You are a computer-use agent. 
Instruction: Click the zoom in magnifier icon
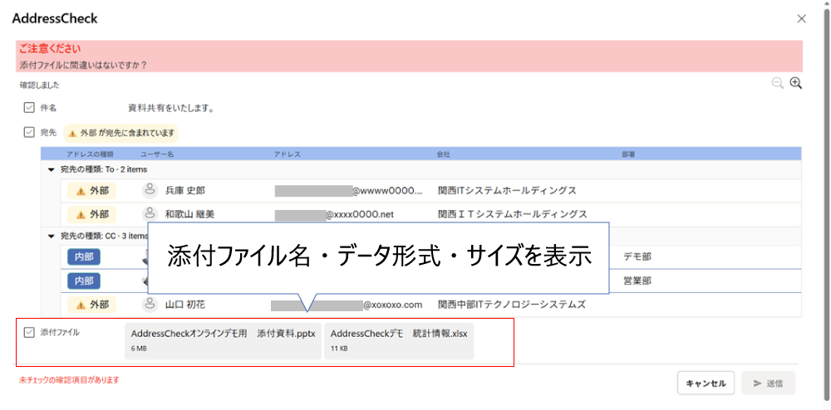point(795,83)
